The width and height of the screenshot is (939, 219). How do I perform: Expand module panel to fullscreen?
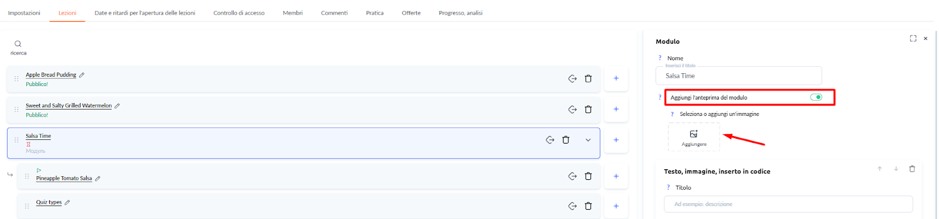[913, 39]
